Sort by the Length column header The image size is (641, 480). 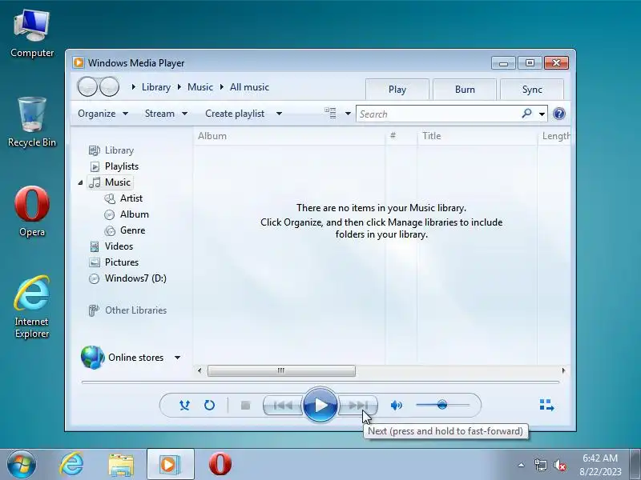554,136
